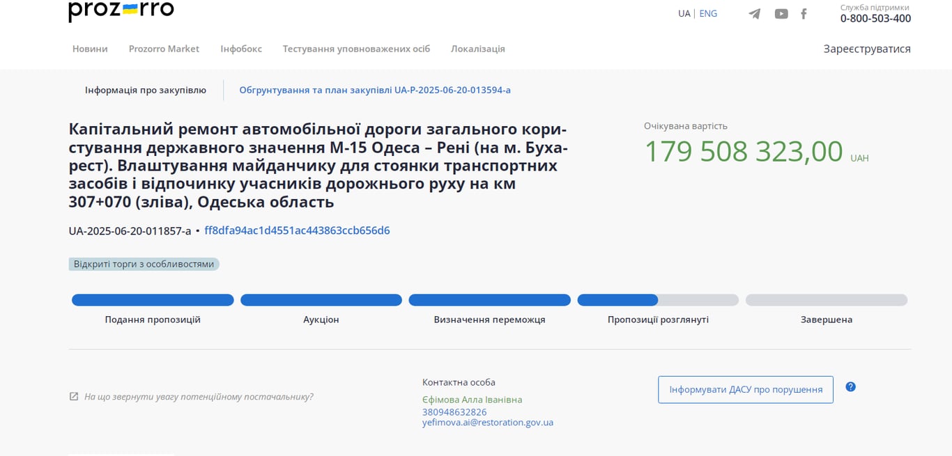This screenshot has height=456, width=952.
Task: Open the Telegram channel icon
Action: [x=754, y=13]
